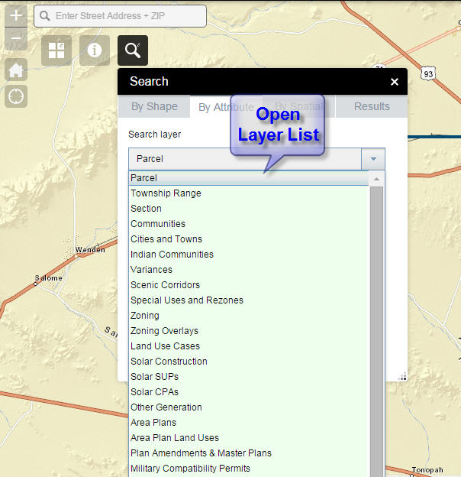The image size is (461, 477).
Task: Select Cities and Towns layer
Action: coord(248,238)
